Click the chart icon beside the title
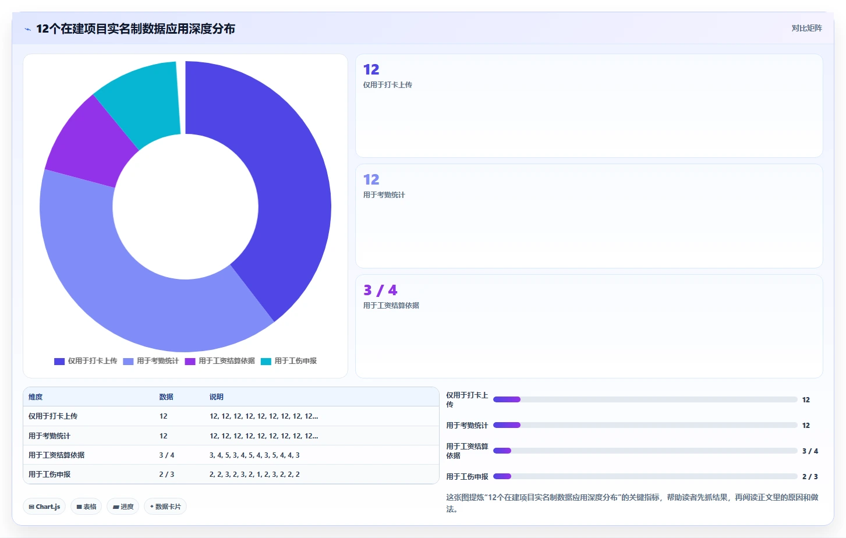Image resolution: width=846 pixels, height=538 pixels. point(27,29)
